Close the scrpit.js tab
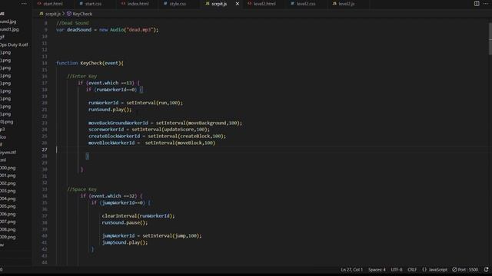 238,4
